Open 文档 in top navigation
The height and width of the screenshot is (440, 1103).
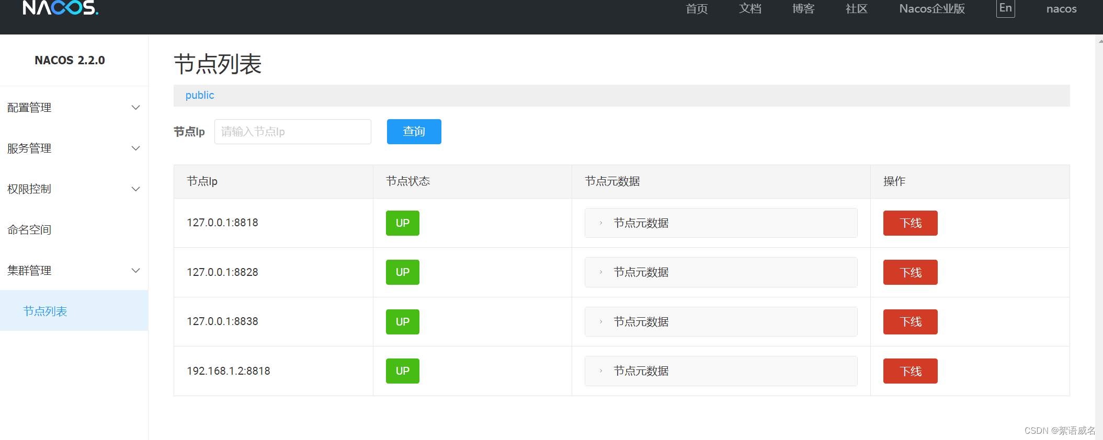tap(750, 9)
